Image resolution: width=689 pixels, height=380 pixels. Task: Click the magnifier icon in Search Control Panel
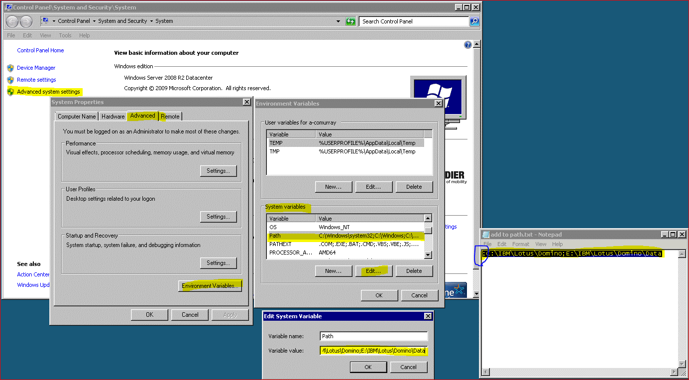pyautogui.click(x=474, y=21)
